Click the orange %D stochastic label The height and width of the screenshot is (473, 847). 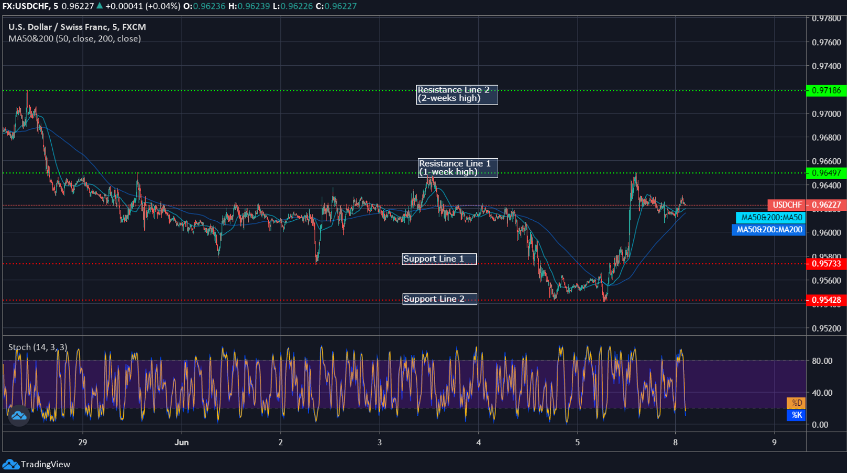coord(796,404)
